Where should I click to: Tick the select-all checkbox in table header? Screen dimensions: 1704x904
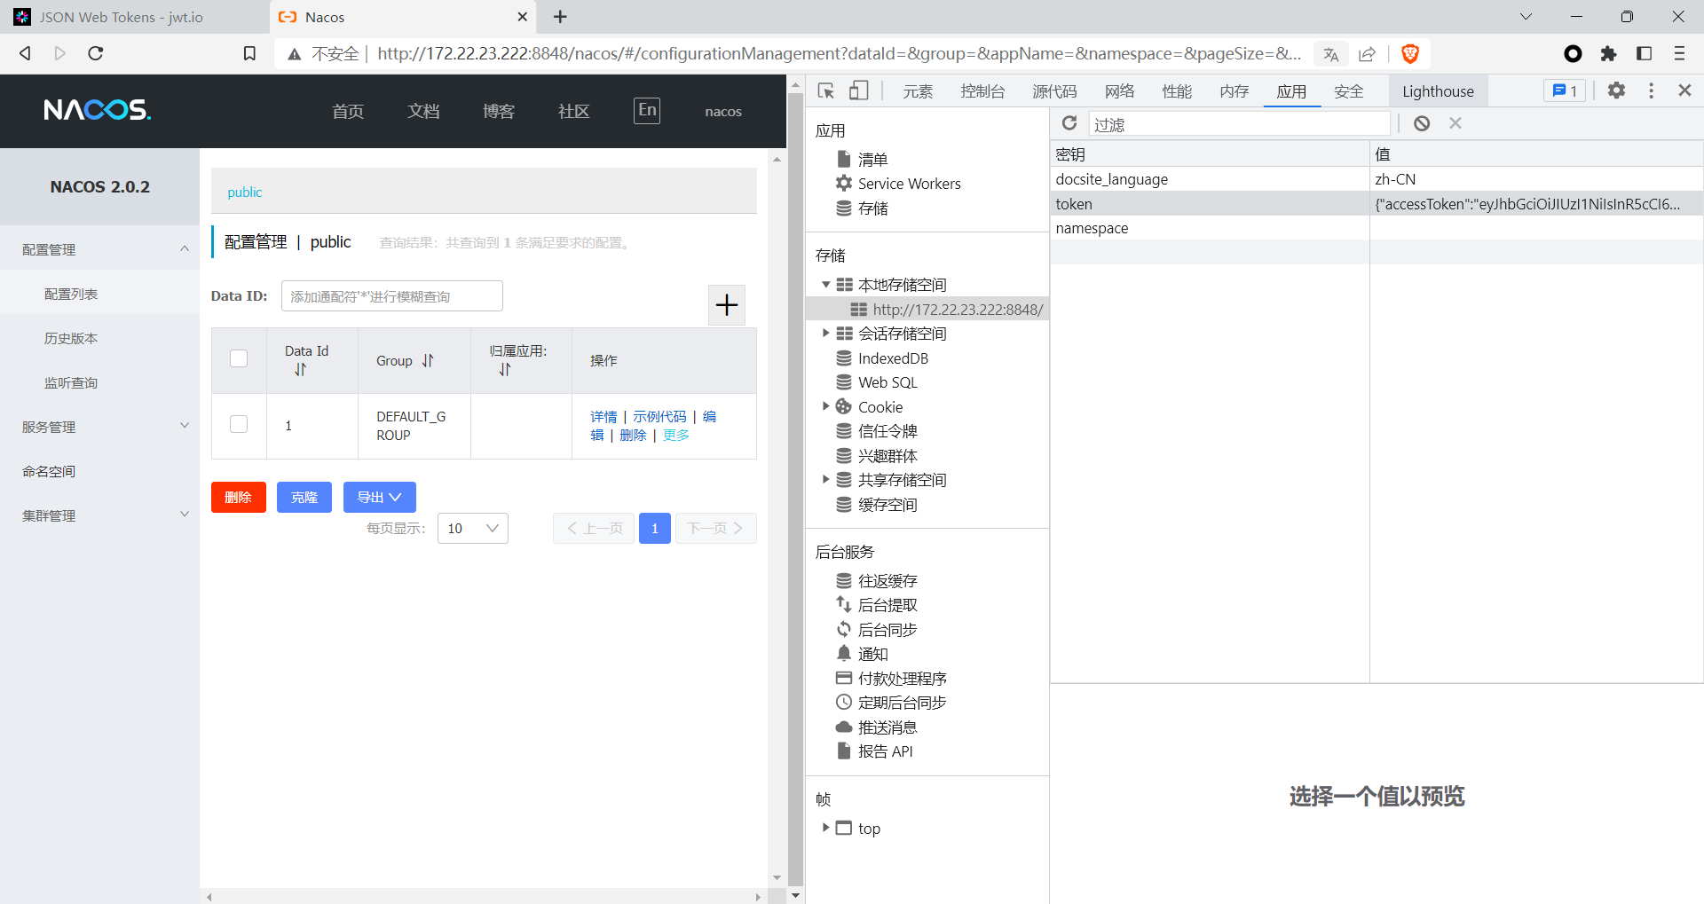point(239,358)
